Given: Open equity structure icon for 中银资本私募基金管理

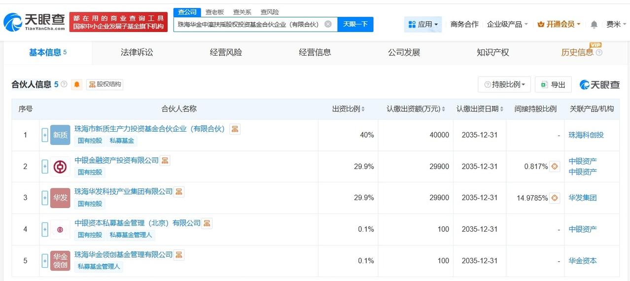Looking at the screenshot, I should pos(207,223).
